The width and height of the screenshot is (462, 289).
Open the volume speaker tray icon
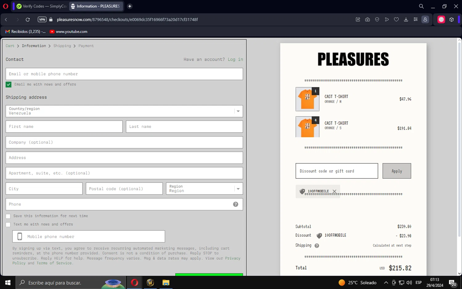pos(409,283)
